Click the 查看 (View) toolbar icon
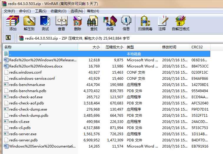The height and width of the screenshot is (154, 223). pyautogui.click(x=61, y=21)
